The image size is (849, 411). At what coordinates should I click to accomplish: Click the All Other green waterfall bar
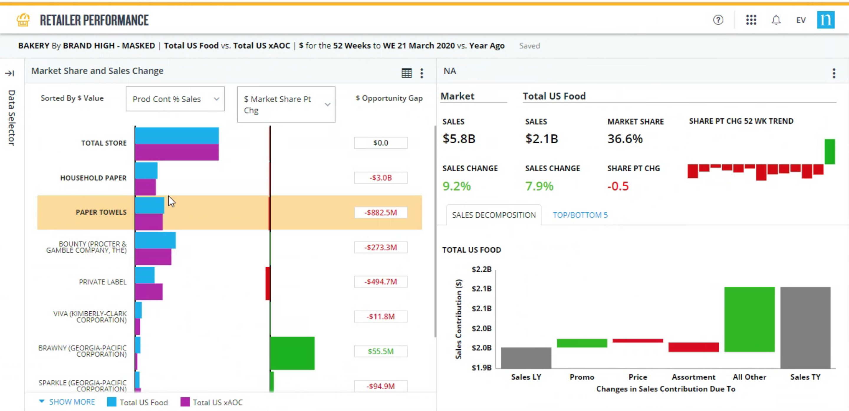(x=749, y=319)
